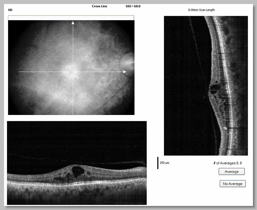The width and height of the screenshot is (257, 210).
Task: Open the horizontal OCT B-scan image
Action: (77, 163)
